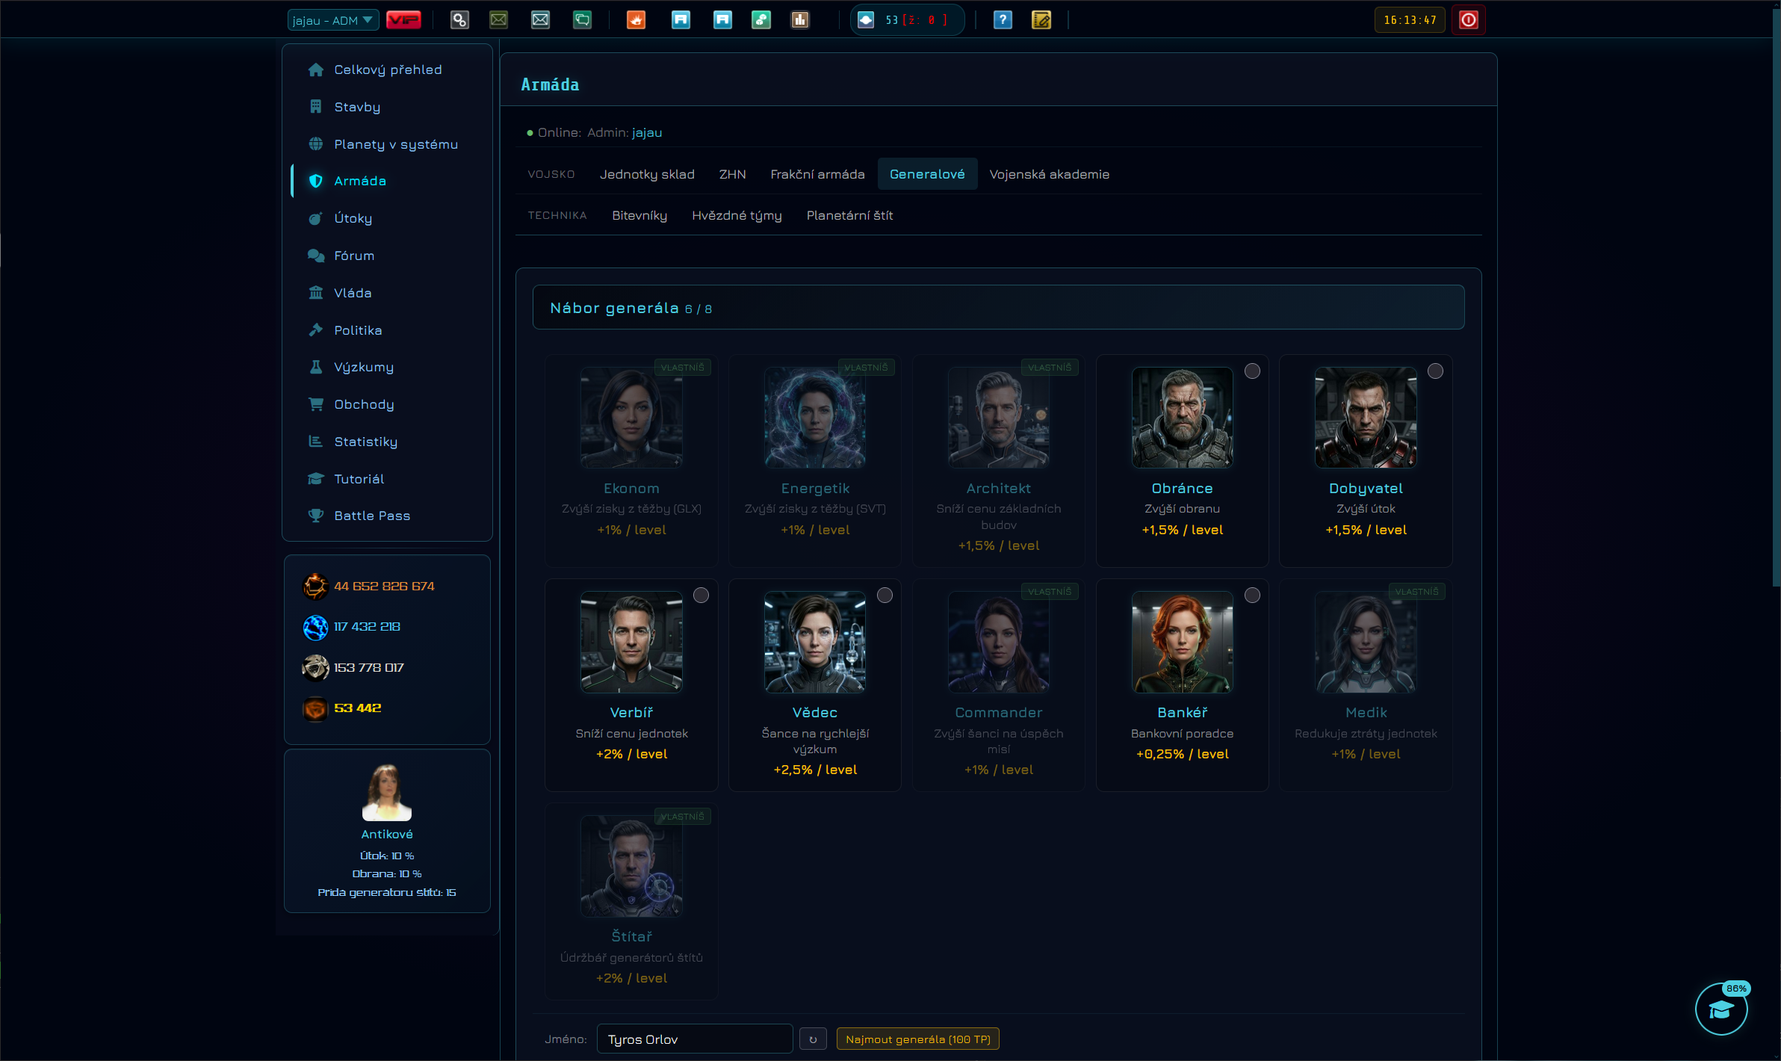This screenshot has height=1061, width=1781.
Task: Click the Commander general card name
Action: coord(998,712)
